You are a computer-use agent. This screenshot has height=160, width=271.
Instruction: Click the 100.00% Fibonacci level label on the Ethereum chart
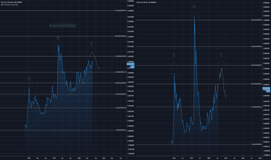coord(120,36)
